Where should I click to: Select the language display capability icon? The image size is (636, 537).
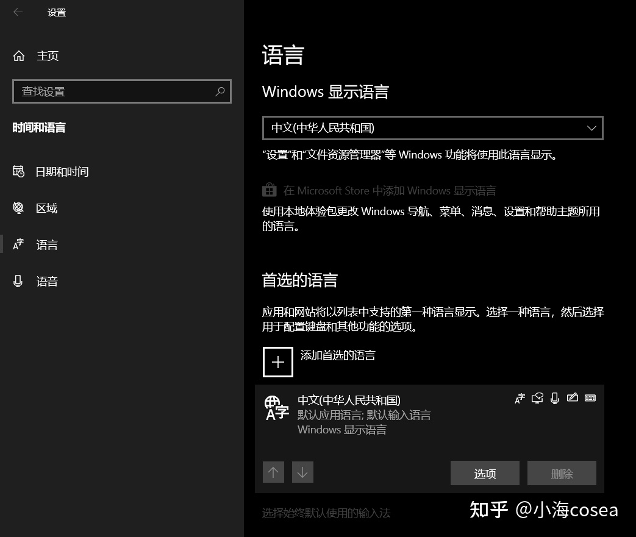(x=520, y=398)
